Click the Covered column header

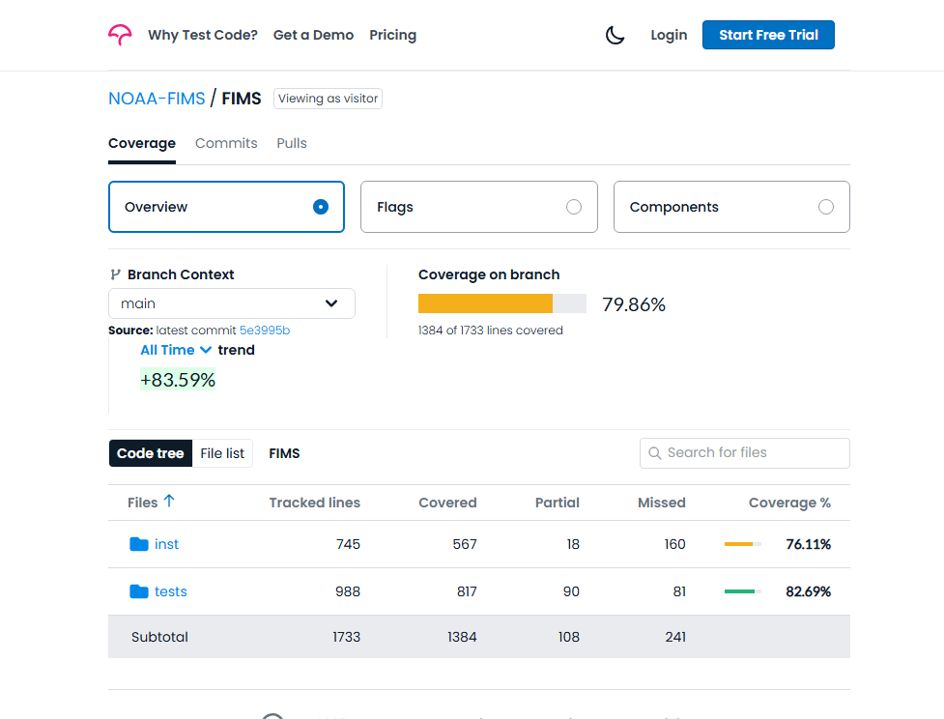click(x=447, y=503)
